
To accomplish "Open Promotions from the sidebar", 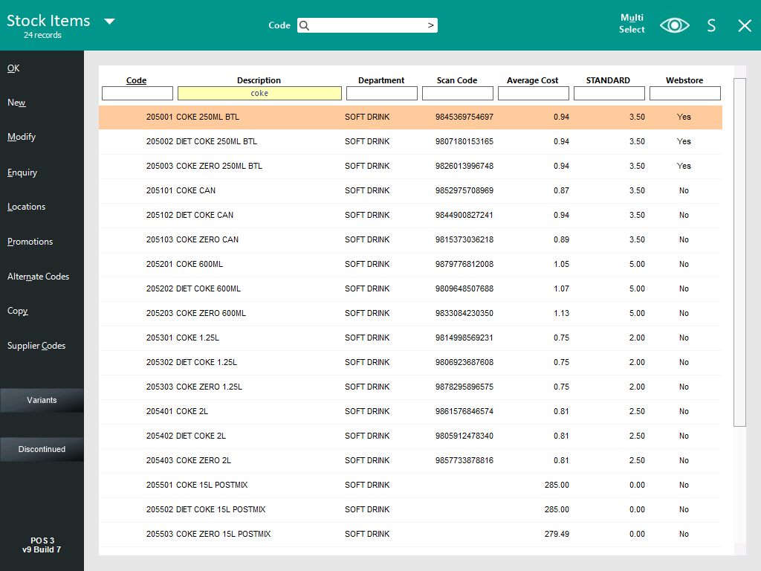I will point(30,242).
